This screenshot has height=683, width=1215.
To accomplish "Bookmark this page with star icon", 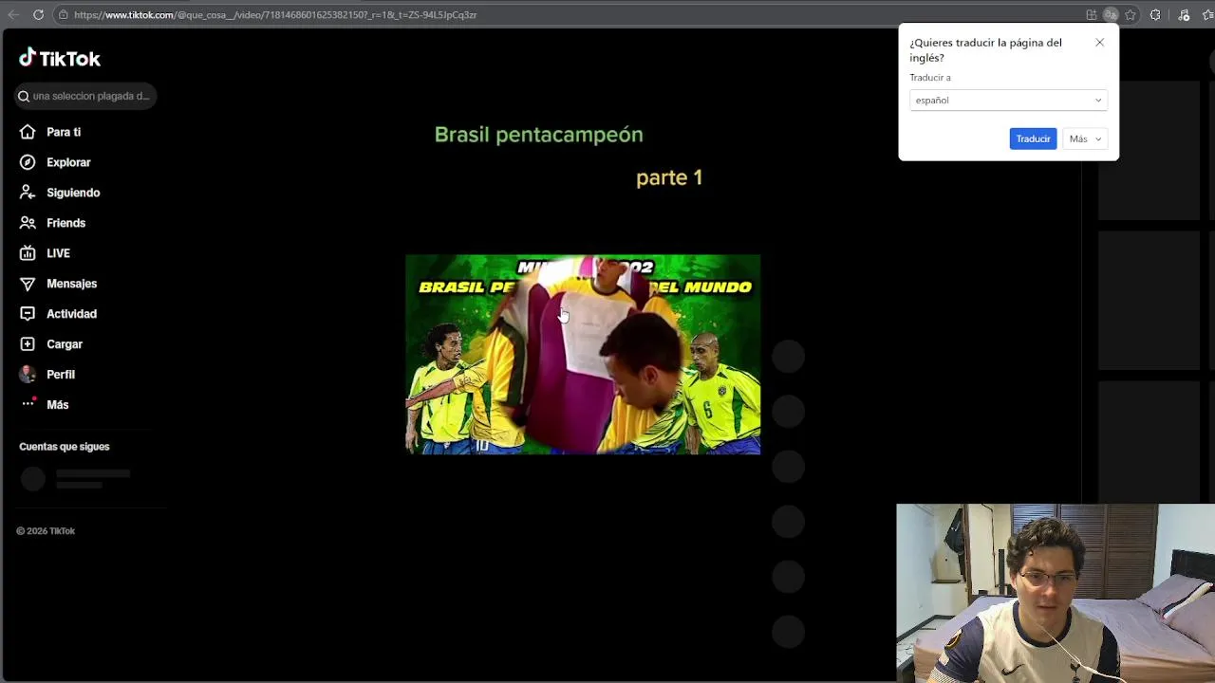I will click(1130, 14).
